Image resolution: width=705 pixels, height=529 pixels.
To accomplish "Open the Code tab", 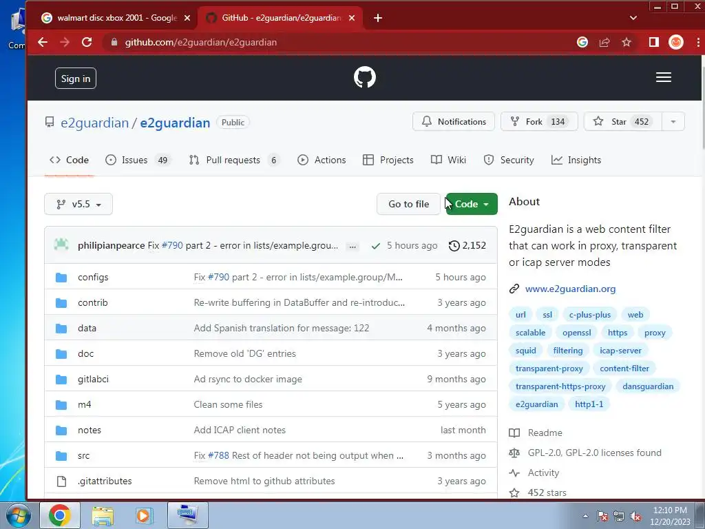I will 70,160.
